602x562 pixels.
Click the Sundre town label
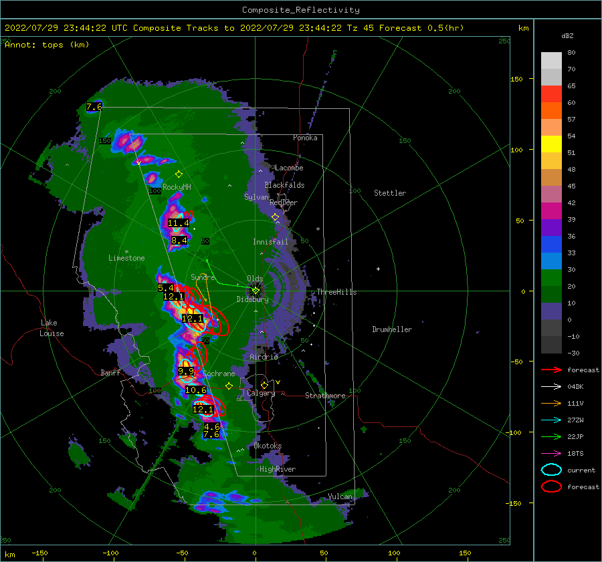[203, 277]
